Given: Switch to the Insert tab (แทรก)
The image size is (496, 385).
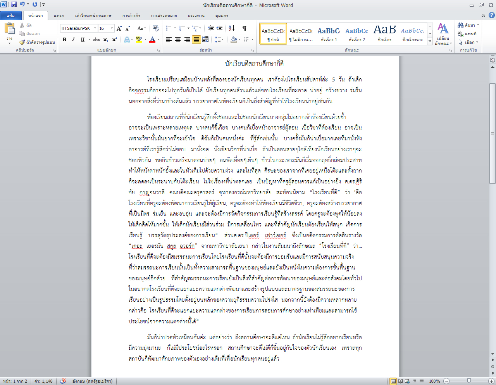Looking at the screenshot, I should [59, 16].
